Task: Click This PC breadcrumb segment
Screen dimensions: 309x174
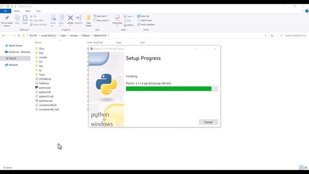Action: pyautogui.click(x=33, y=35)
